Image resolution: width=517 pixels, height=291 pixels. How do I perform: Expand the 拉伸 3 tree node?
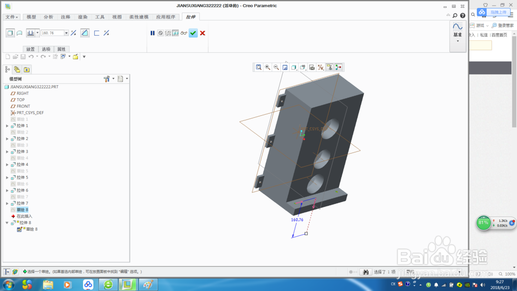pyautogui.click(x=7, y=151)
